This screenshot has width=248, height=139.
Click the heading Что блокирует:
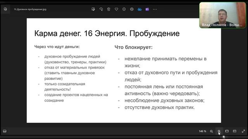133,47
